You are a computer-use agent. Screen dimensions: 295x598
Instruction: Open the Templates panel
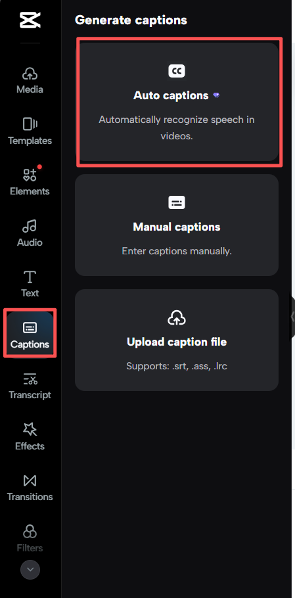point(30,131)
